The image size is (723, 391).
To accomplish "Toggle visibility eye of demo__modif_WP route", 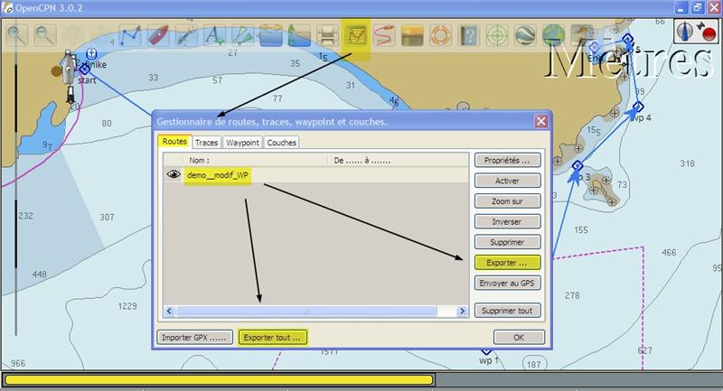I will click(174, 175).
